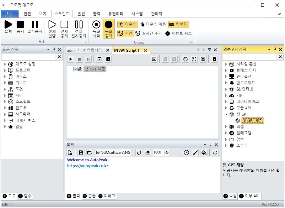Click the delete trash icon in script toolbar
The height and width of the screenshot is (208, 285).
(x=214, y=59)
